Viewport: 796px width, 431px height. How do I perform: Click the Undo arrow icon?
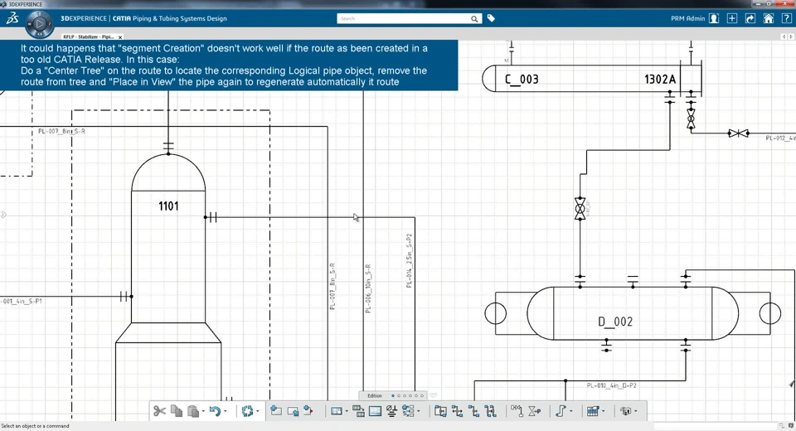click(x=216, y=411)
